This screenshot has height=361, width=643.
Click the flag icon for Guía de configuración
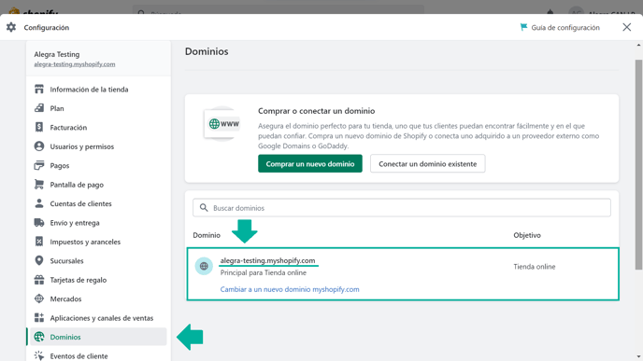coord(523,27)
